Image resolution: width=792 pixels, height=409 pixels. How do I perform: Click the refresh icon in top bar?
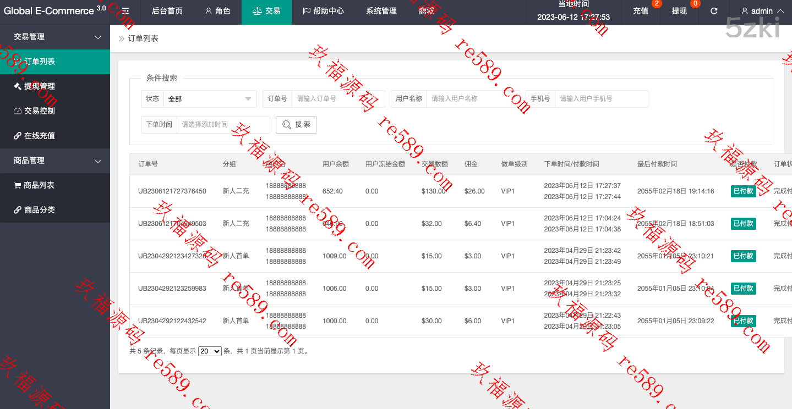point(714,11)
